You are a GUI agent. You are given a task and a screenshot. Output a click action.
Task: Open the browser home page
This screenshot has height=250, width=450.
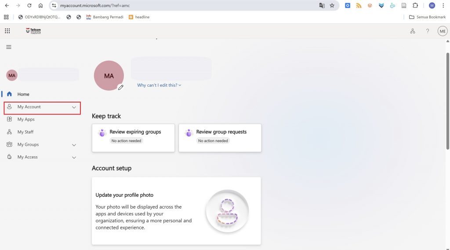(40, 5)
